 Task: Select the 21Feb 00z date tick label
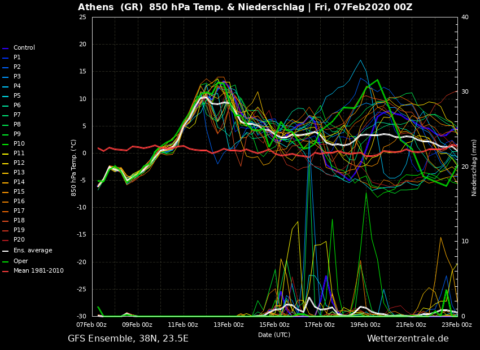[411, 325]
